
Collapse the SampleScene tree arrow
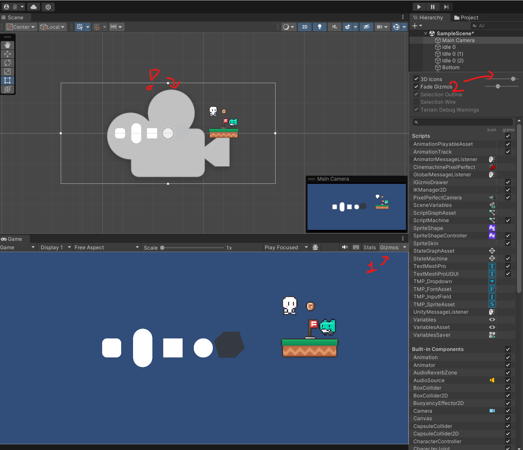(x=426, y=33)
